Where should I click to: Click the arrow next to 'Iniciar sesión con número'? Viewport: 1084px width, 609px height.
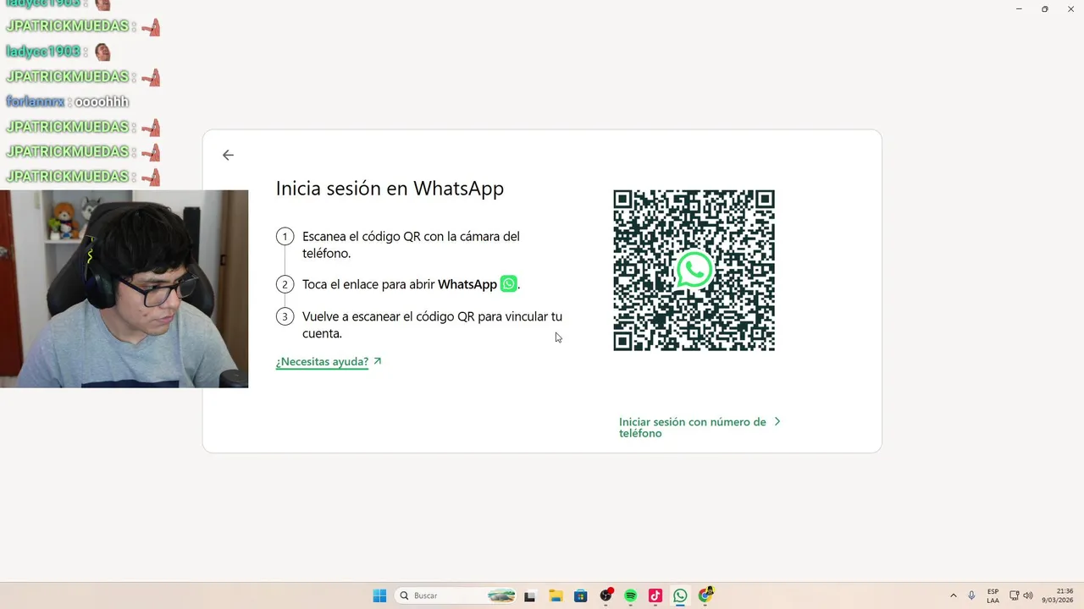click(777, 421)
